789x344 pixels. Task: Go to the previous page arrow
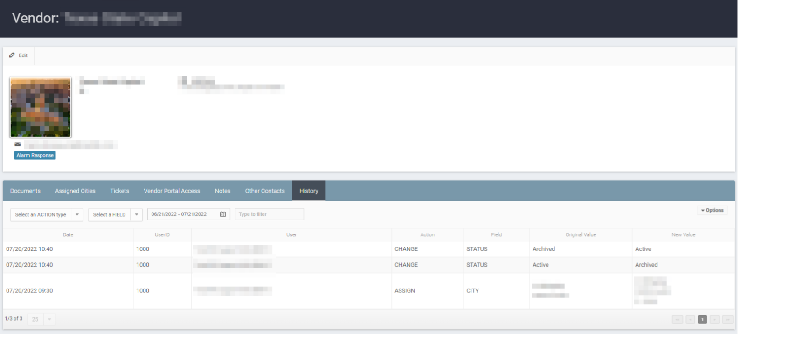click(690, 319)
